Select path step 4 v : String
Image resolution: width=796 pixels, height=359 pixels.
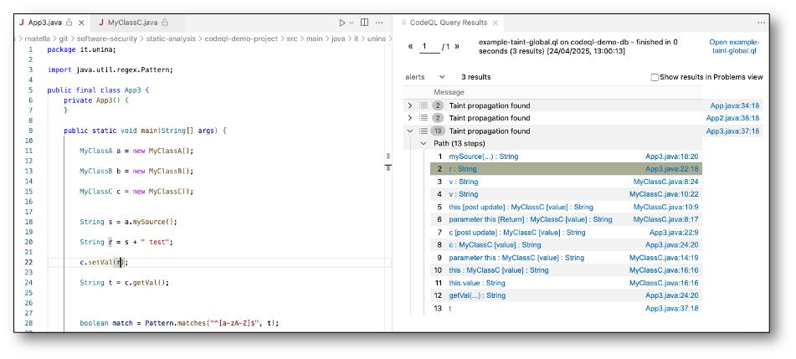tap(464, 194)
